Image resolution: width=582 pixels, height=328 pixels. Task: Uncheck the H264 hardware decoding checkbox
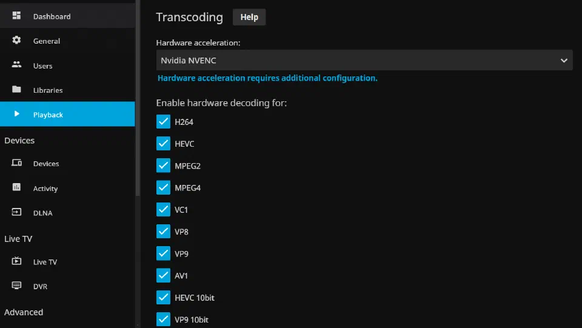point(163,122)
